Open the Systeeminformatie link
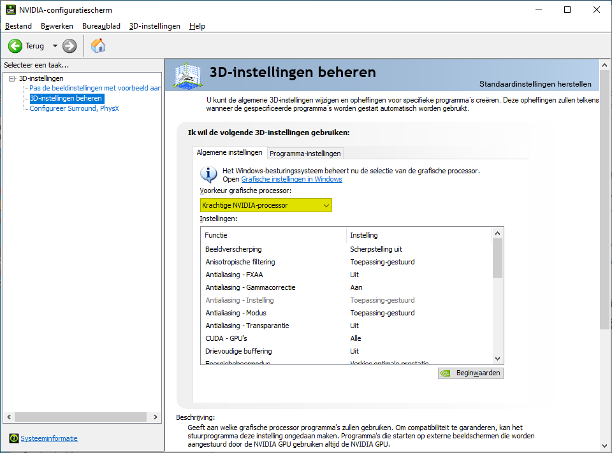Viewport: 612px width, 453px height. point(49,438)
